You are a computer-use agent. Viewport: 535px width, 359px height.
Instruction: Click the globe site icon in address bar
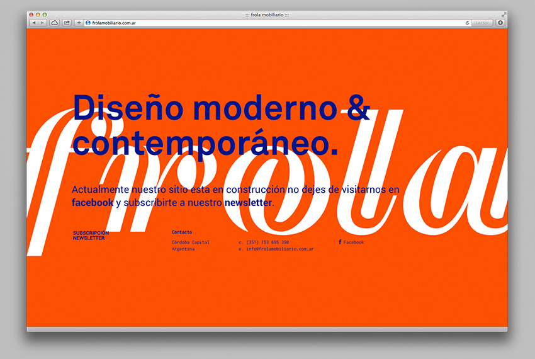[x=88, y=23]
